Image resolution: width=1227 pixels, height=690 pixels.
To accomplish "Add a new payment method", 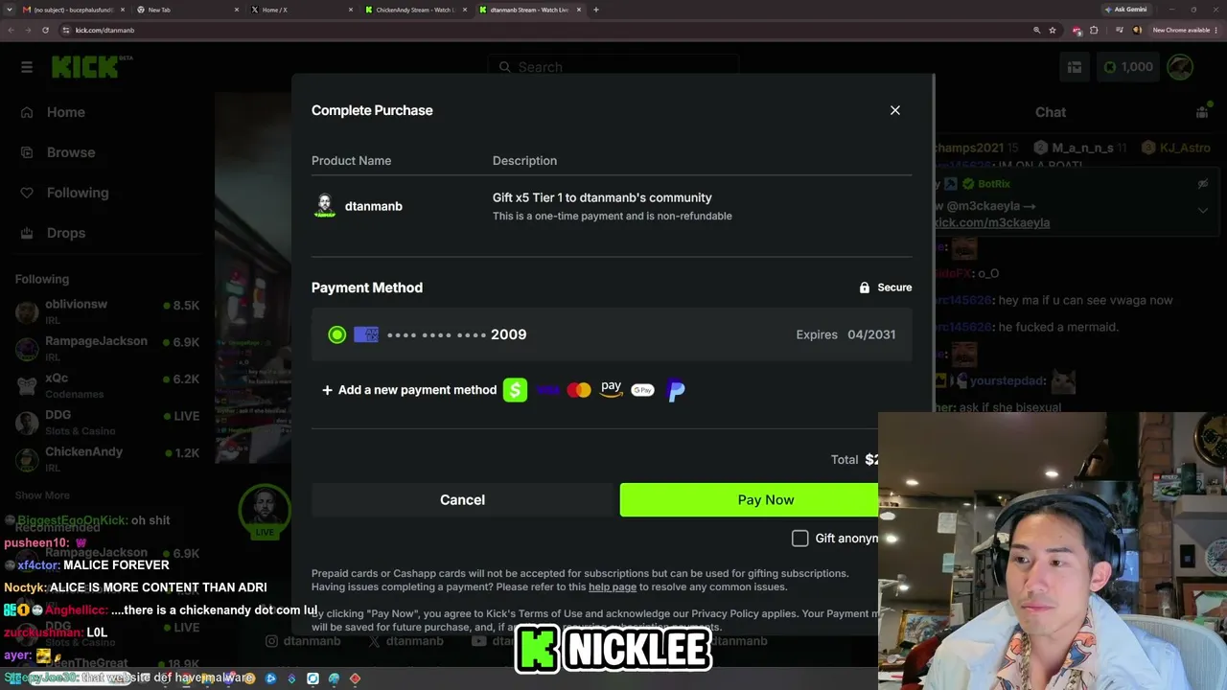I will (409, 390).
